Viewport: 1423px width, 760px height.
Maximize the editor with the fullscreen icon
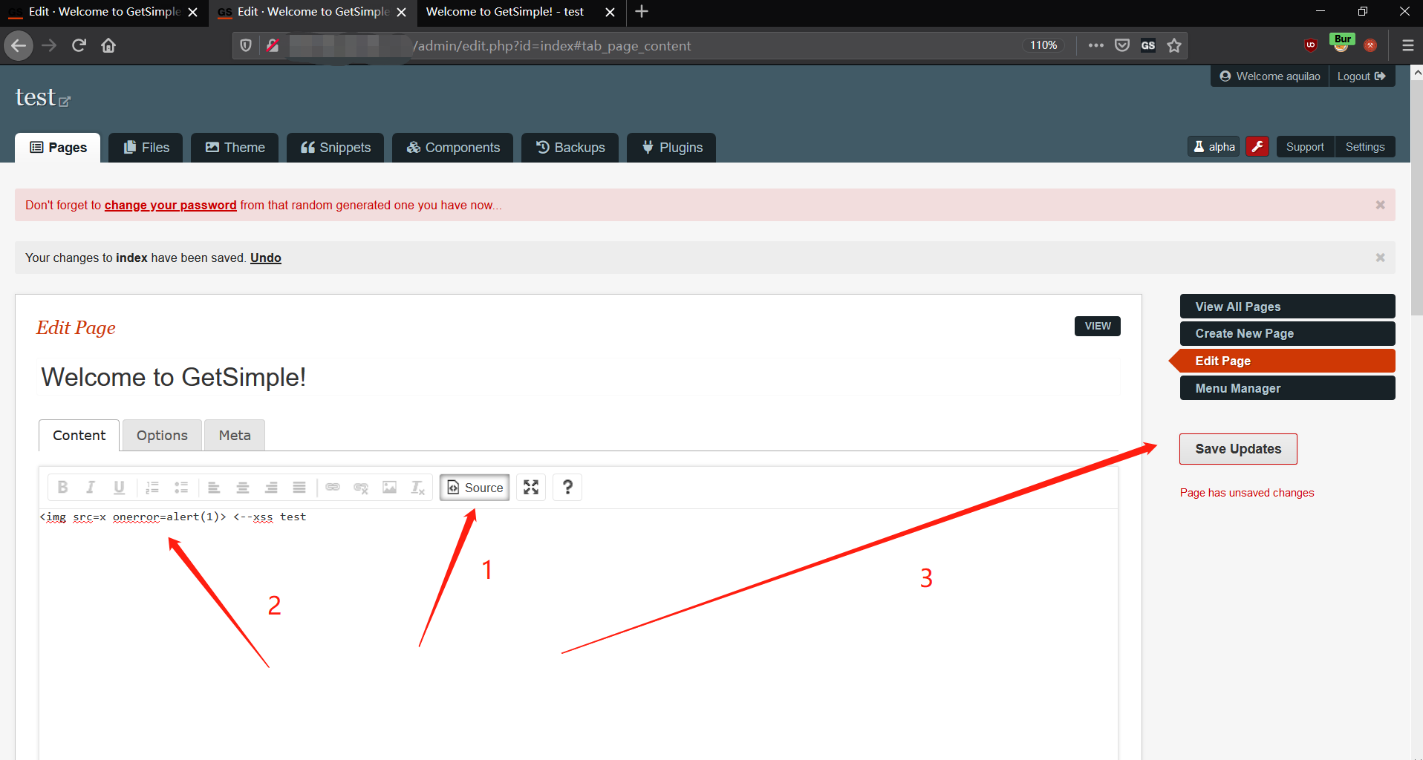coord(530,487)
